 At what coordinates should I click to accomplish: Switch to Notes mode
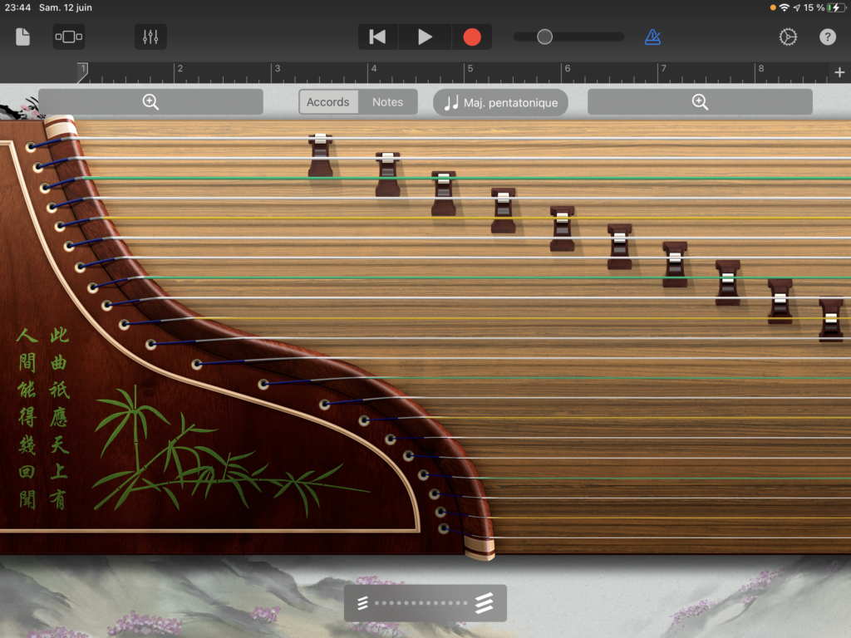tap(387, 102)
